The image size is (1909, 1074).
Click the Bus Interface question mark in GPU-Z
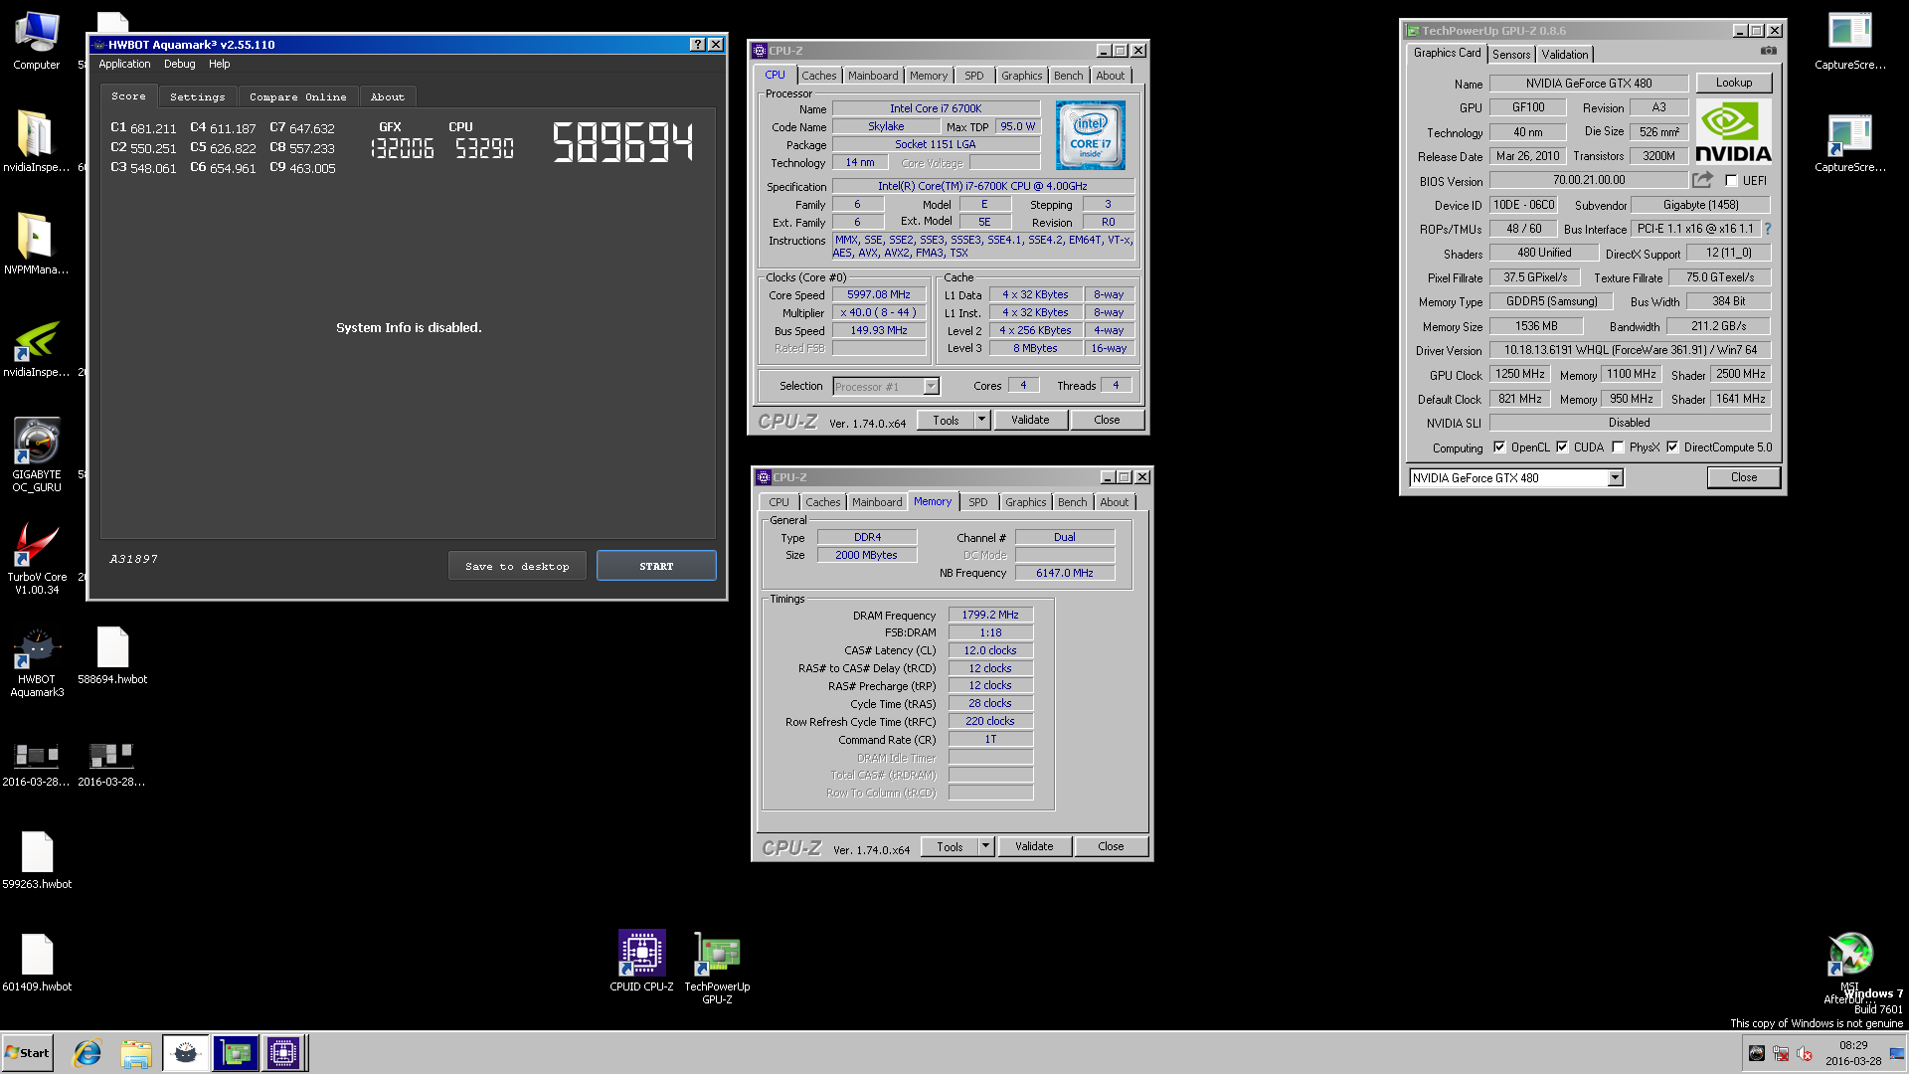point(1768,229)
